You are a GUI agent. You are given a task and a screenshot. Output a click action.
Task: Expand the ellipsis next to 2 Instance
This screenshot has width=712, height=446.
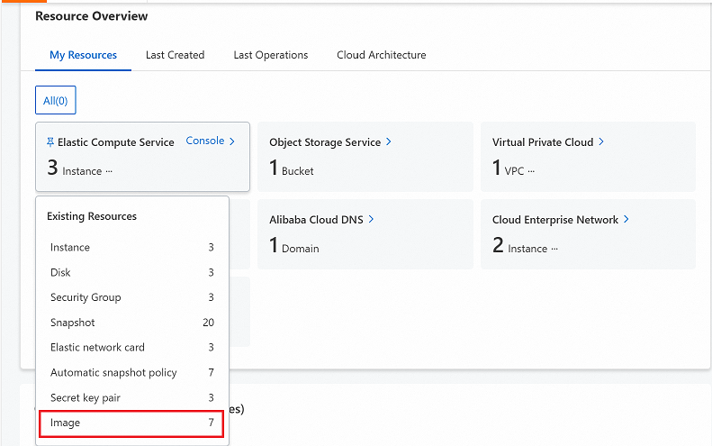pyautogui.click(x=554, y=249)
